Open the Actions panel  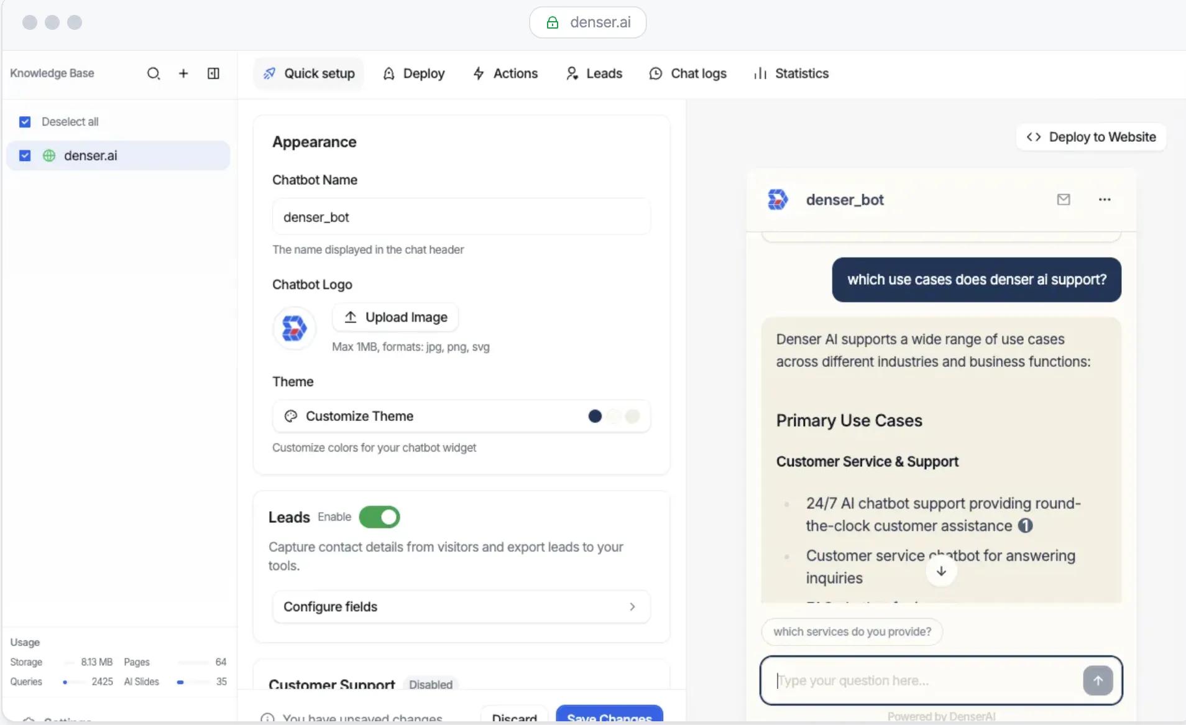tap(505, 73)
